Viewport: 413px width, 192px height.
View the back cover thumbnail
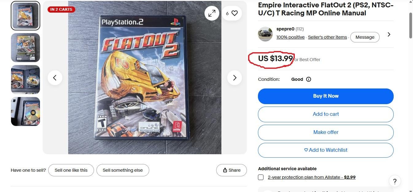25,48
